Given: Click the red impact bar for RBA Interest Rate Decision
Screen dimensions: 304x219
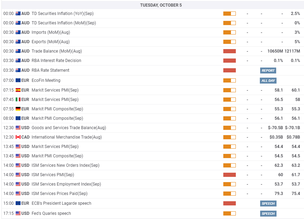Looking at the screenshot, I should point(230,61).
